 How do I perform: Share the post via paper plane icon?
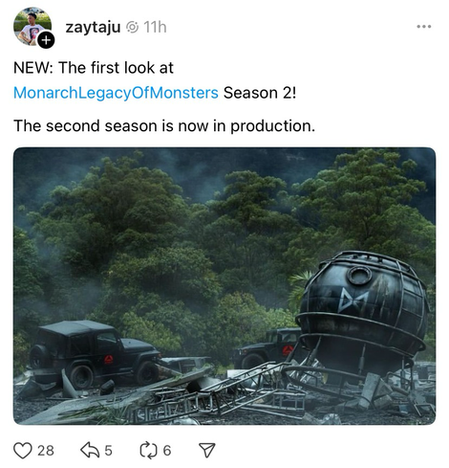coord(207,451)
